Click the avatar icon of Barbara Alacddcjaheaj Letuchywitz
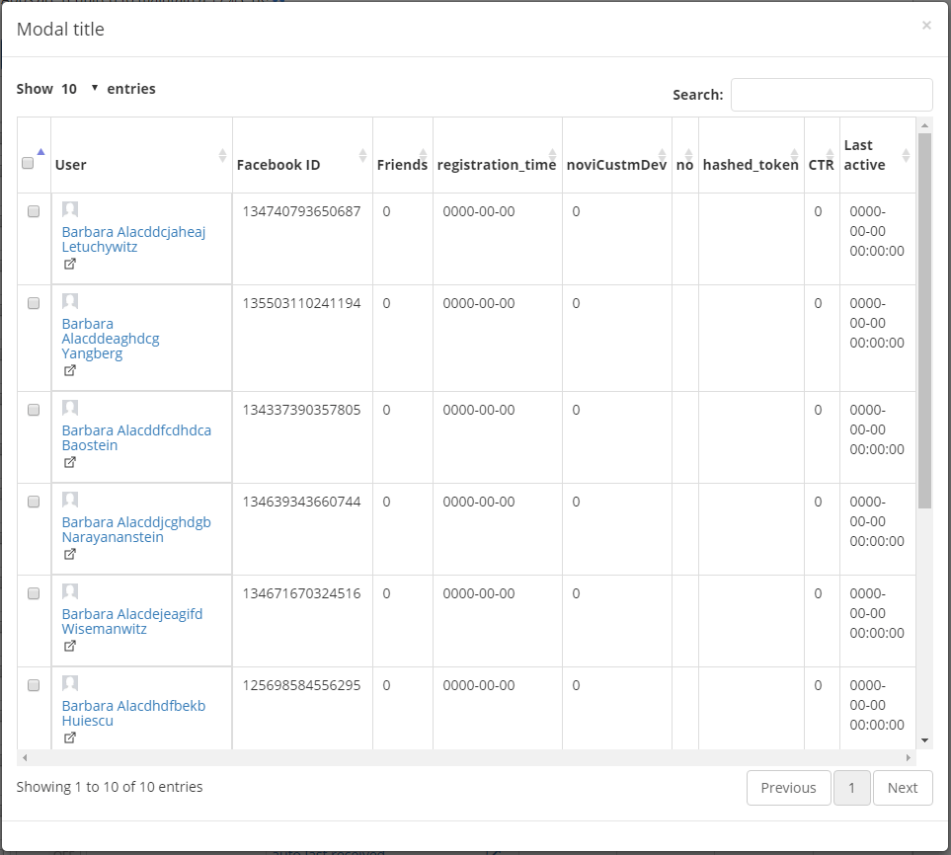Viewport: 951px width, 855px height. click(69, 208)
